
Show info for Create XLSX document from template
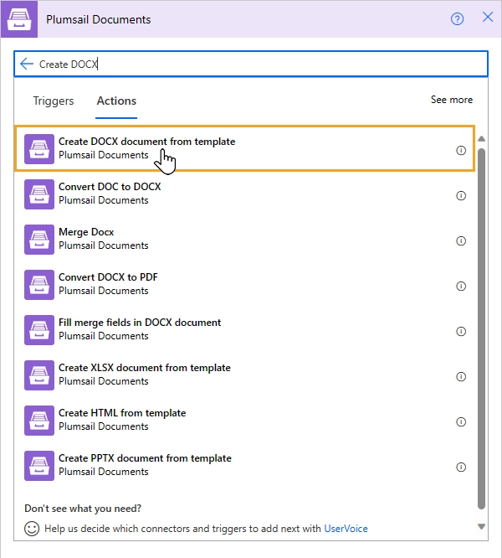click(461, 376)
